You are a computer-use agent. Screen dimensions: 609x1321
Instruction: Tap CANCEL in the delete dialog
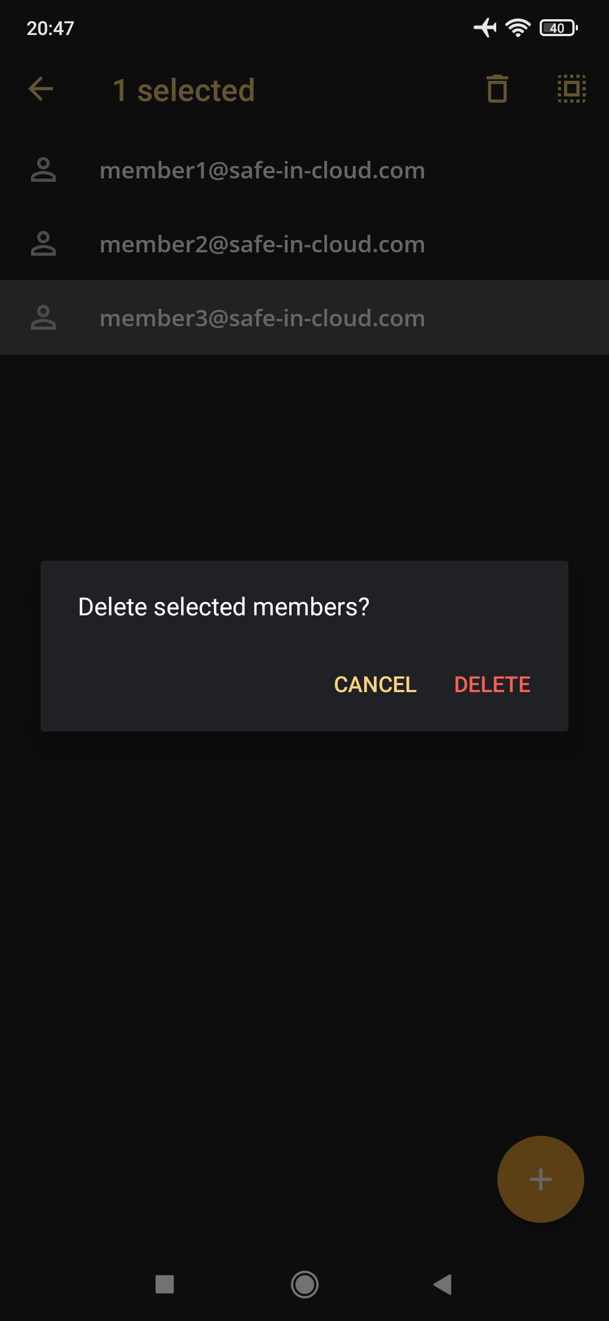click(375, 684)
